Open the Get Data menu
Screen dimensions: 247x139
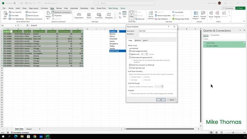5,15
